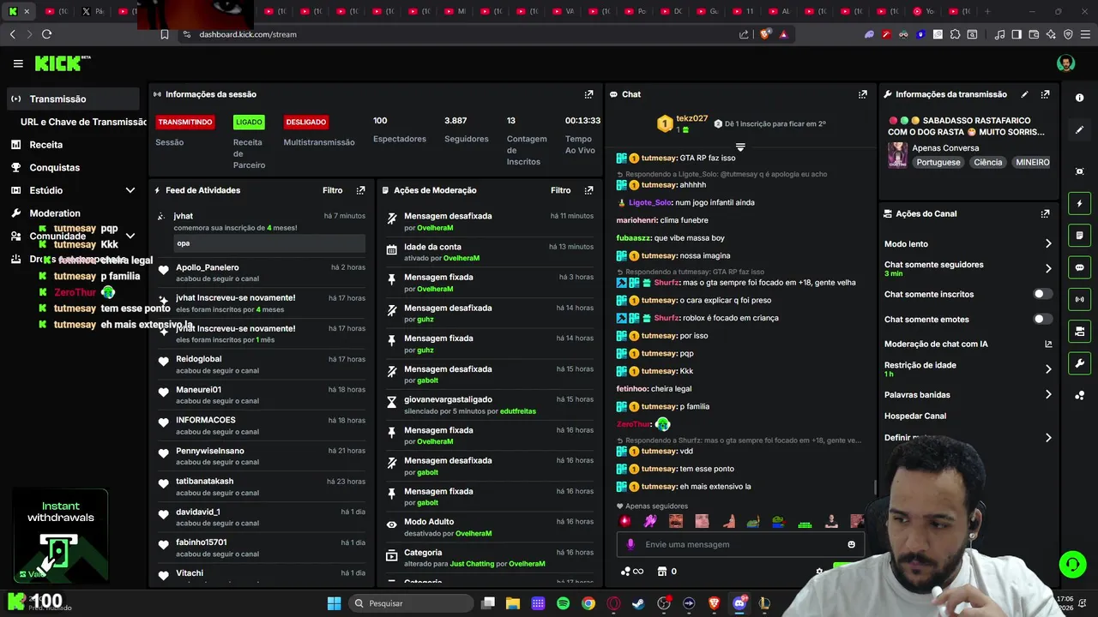The height and width of the screenshot is (617, 1098).
Task: Click the lightning bolt icon in right sidebar
Action: [1079, 204]
